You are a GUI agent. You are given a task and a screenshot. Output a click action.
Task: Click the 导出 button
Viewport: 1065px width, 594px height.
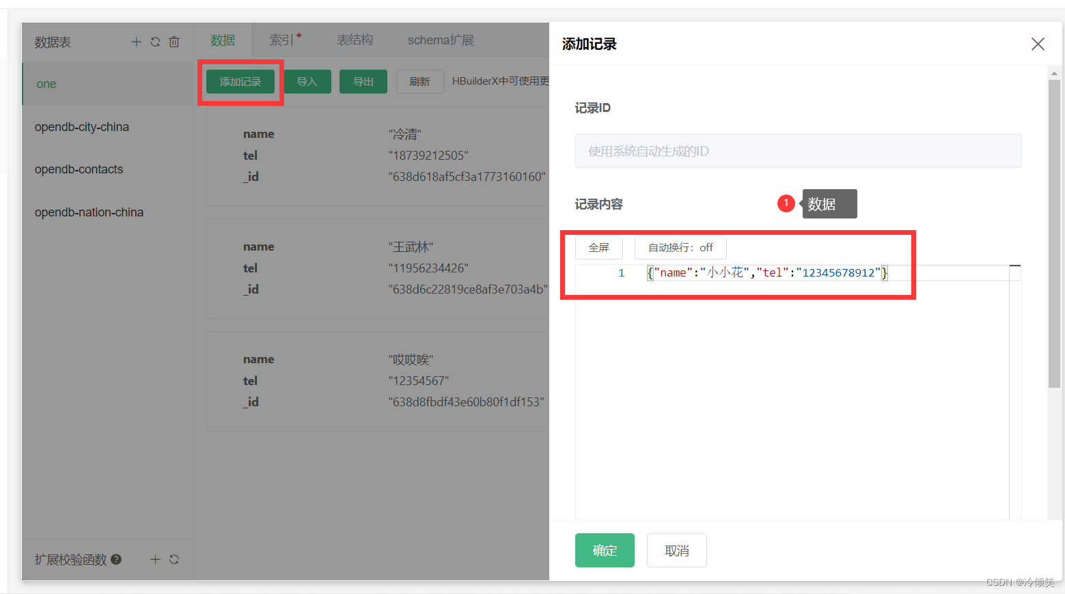(363, 81)
